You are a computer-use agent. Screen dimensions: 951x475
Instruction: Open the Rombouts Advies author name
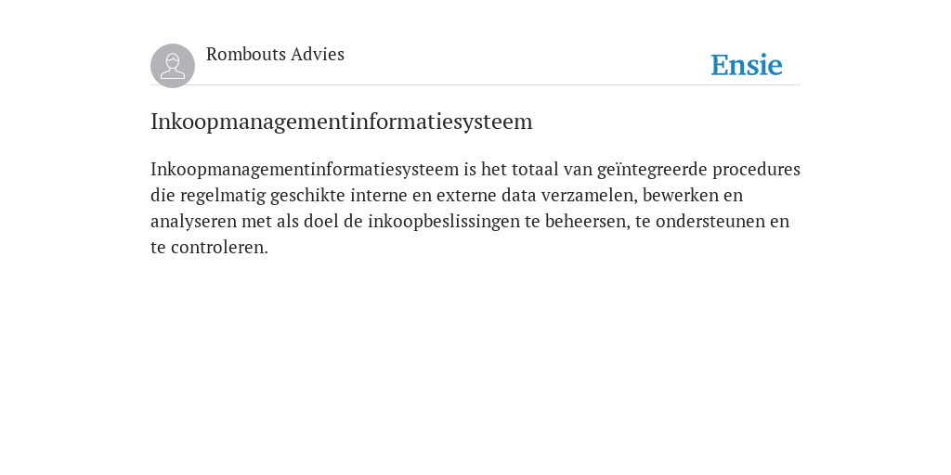pos(275,54)
